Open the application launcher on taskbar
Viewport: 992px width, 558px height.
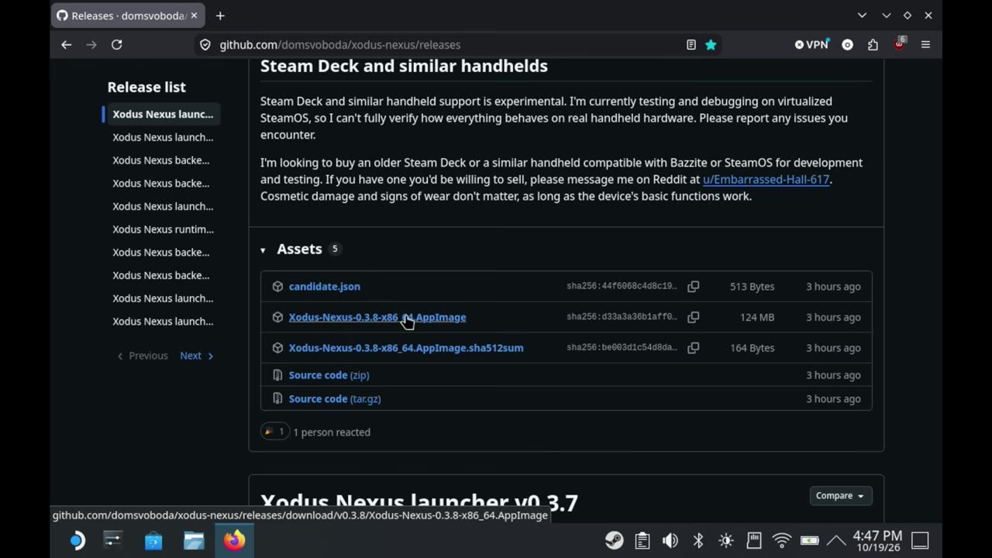click(77, 540)
